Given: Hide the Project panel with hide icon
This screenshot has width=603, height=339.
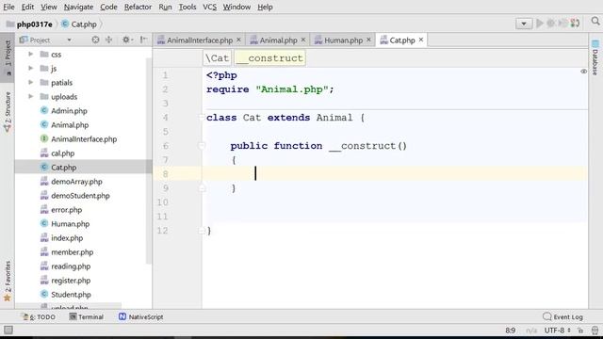Looking at the screenshot, I should point(143,40).
